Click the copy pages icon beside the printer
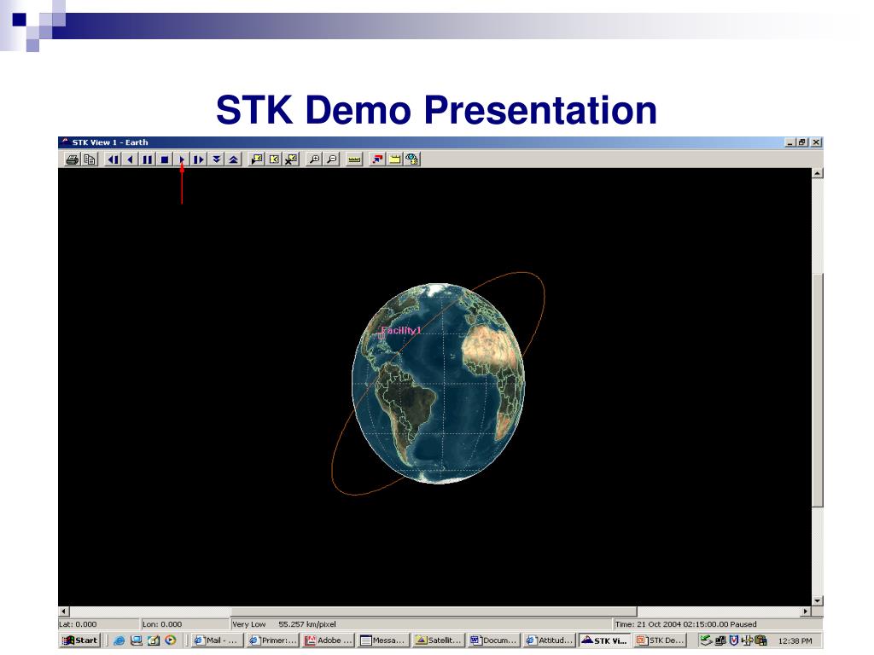 (x=89, y=159)
